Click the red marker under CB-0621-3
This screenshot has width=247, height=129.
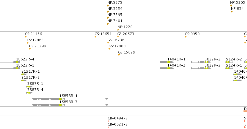[108, 127]
